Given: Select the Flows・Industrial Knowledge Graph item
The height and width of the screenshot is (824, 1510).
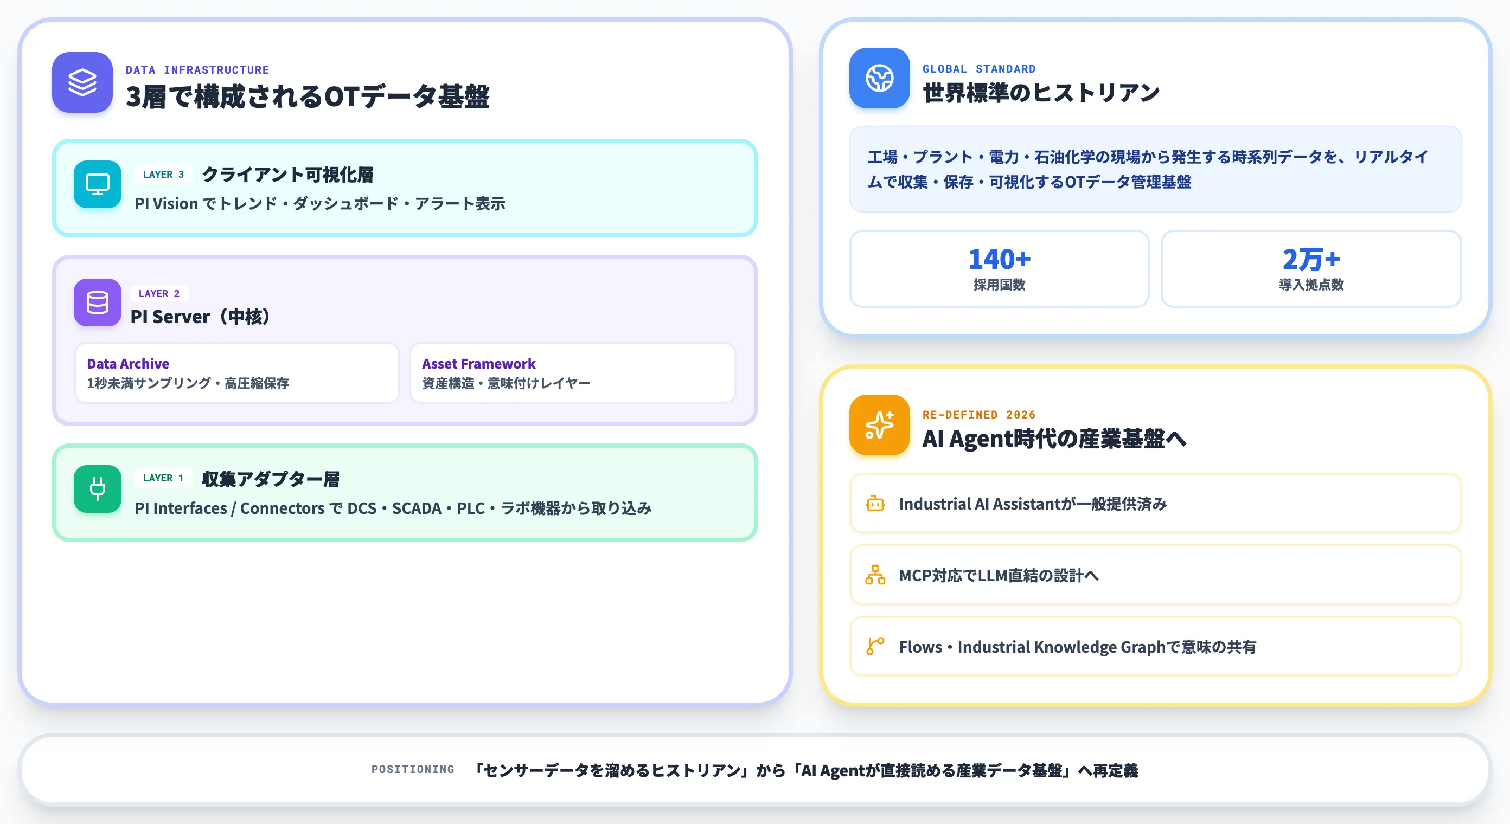Looking at the screenshot, I should click(x=1155, y=646).
